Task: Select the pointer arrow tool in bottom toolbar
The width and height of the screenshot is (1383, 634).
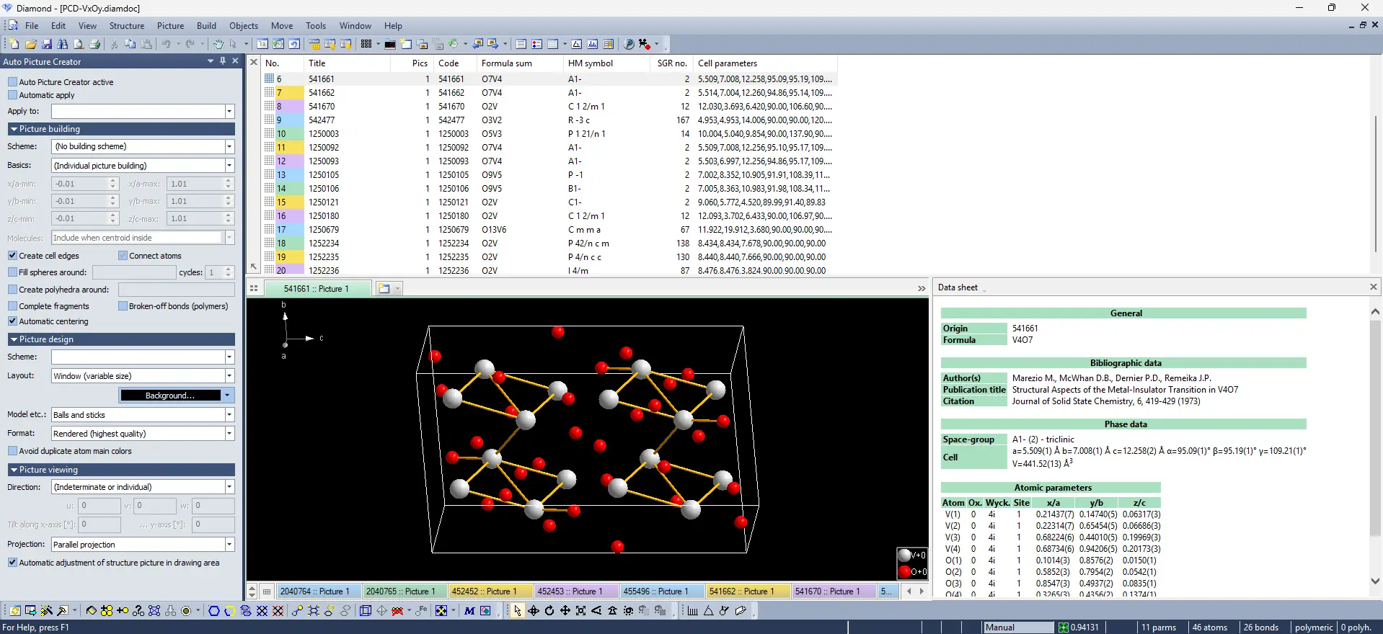Action: 517,611
